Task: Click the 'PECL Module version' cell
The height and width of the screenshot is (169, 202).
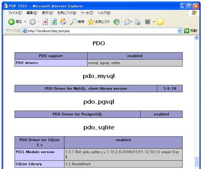Action: click(x=39, y=154)
